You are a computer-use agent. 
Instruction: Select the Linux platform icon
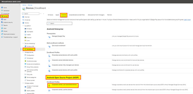pos(25,40)
